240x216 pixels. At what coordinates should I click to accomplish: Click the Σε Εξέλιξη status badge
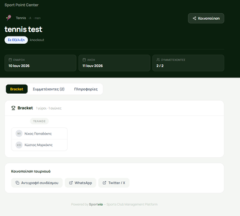click(x=16, y=40)
